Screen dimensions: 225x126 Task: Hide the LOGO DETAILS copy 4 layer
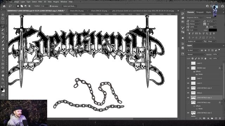[x=188, y=88]
